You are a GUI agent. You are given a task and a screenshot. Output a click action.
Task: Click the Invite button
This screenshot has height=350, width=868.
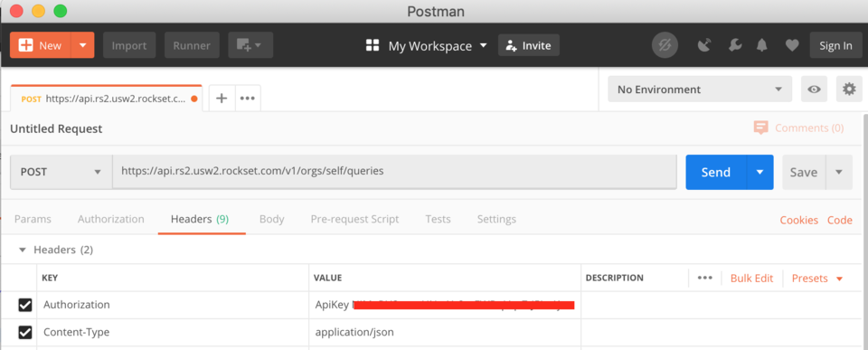(529, 45)
